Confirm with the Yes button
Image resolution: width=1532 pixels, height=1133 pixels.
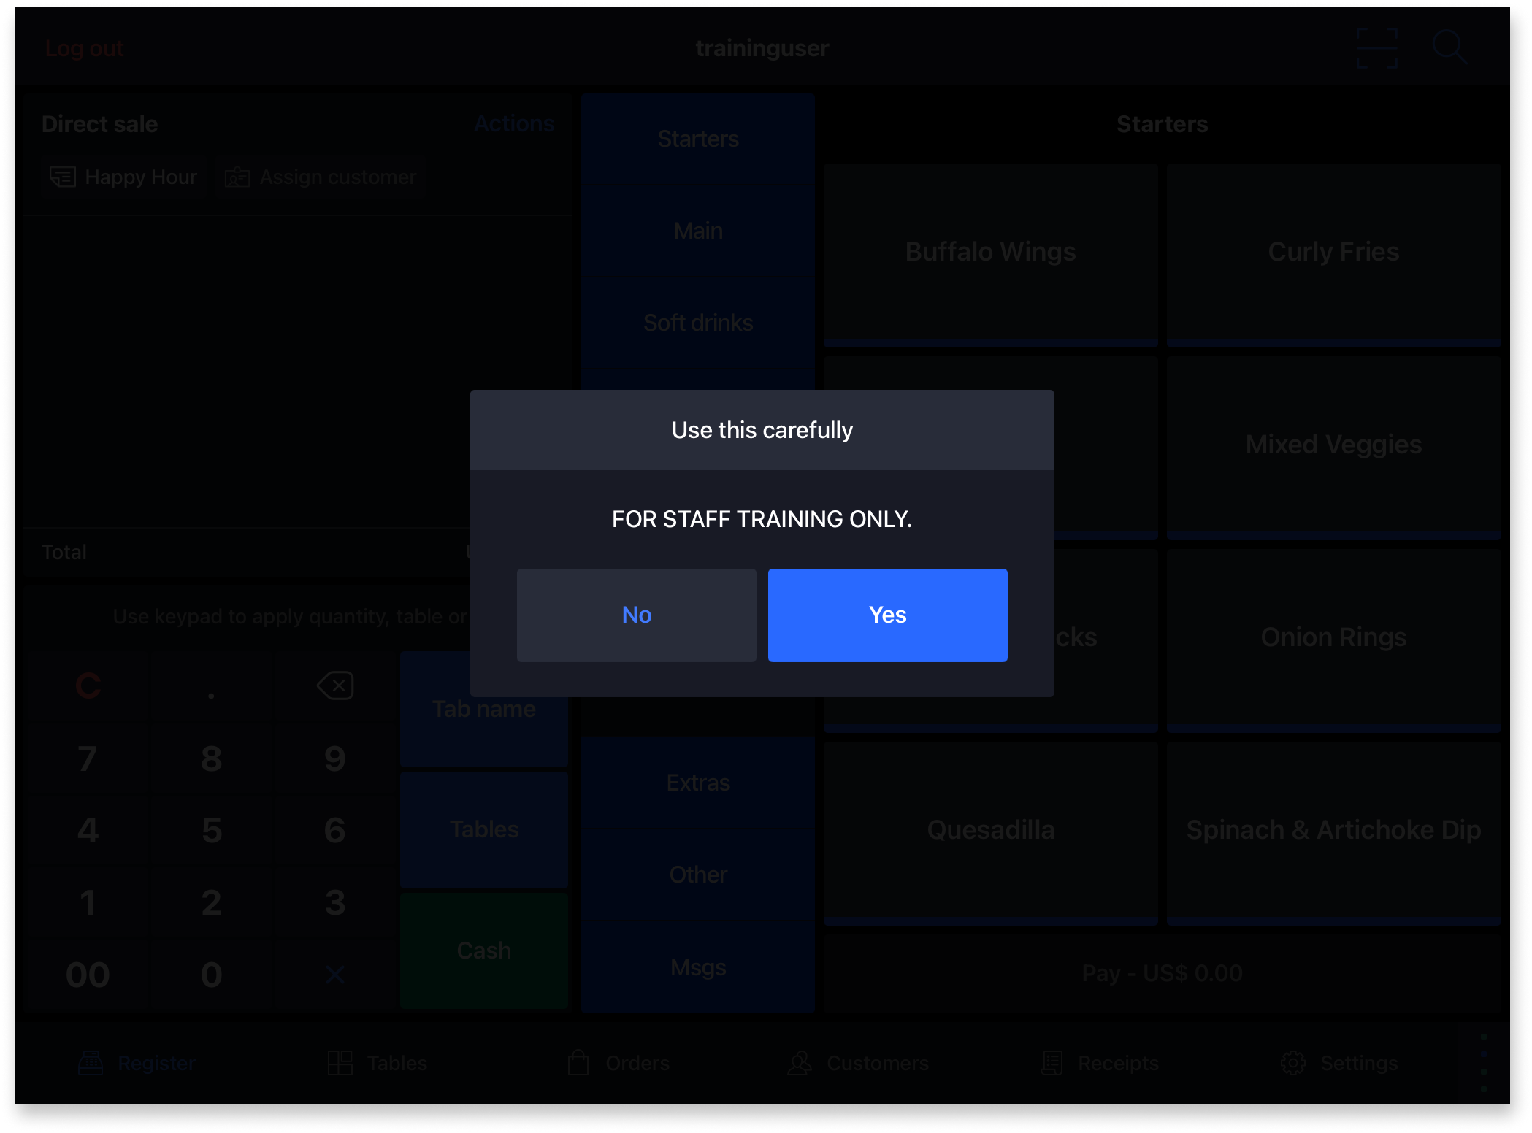(887, 615)
